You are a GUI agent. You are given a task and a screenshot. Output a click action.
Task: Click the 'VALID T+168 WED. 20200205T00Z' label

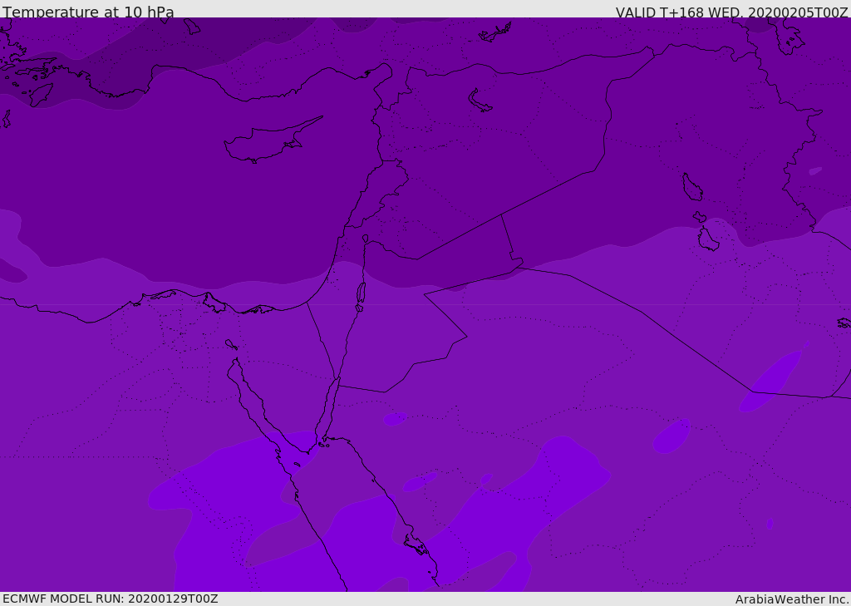pyautogui.click(x=731, y=12)
